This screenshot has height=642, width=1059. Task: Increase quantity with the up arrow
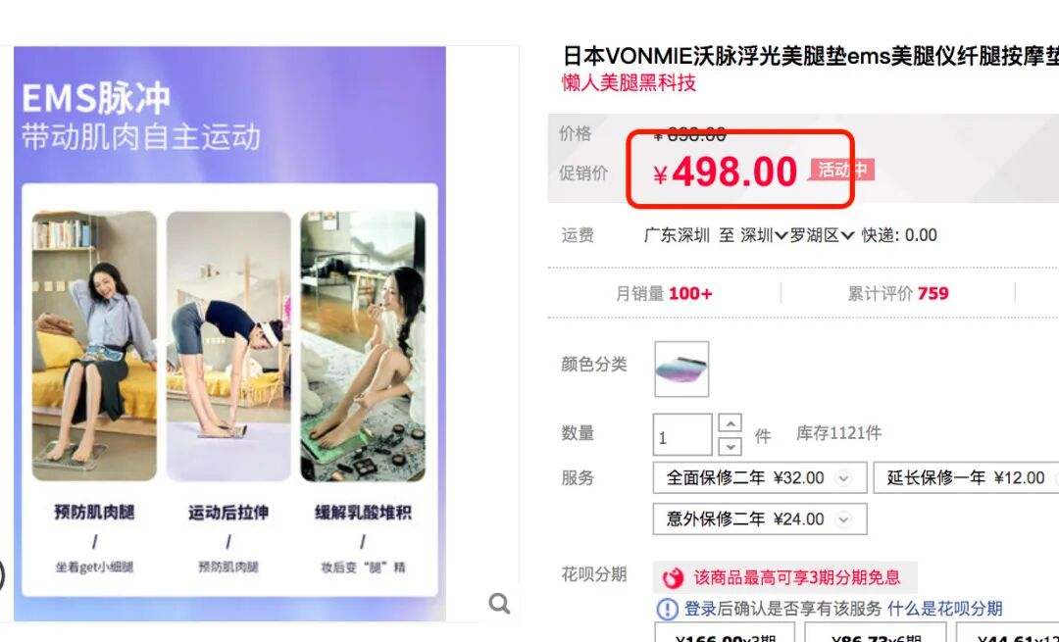pyautogui.click(x=731, y=423)
